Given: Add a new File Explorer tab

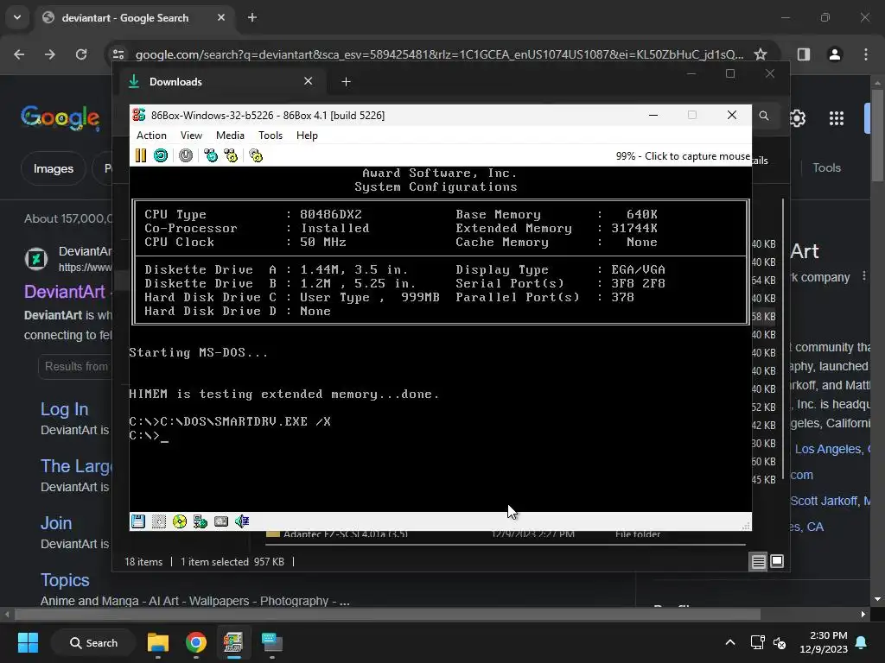Looking at the screenshot, I should 346,82.
